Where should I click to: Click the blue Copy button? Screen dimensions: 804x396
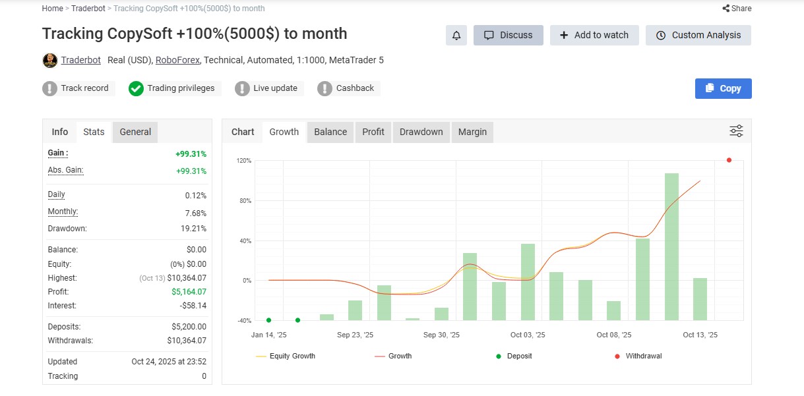pos(724,88)
